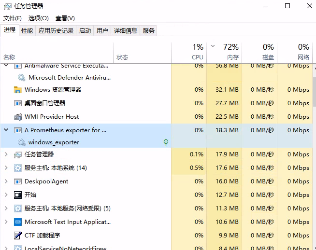Expand the DeskpoolAgent process row
Screen dimensions: 316x250
tap(6, 181)
